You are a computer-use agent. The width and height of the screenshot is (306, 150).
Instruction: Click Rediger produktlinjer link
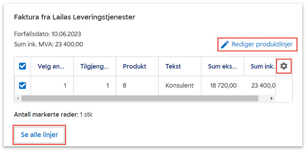[262, 44]
